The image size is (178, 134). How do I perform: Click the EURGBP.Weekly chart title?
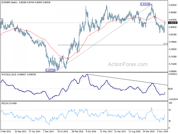point(9,2)
